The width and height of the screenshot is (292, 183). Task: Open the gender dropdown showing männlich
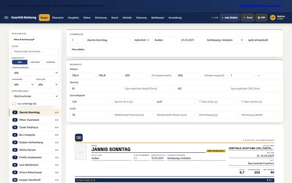click(x=141, y=40)
